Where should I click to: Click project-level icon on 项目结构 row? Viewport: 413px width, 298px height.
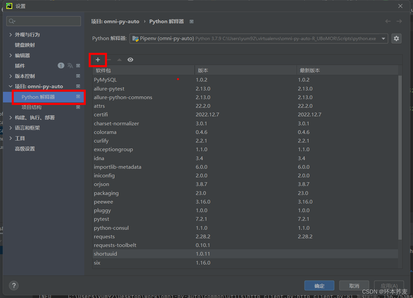(x=78, y=107)
